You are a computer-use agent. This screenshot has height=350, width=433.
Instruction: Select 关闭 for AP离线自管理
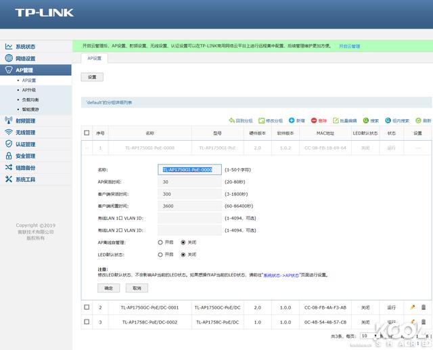[x=183, y=242]
